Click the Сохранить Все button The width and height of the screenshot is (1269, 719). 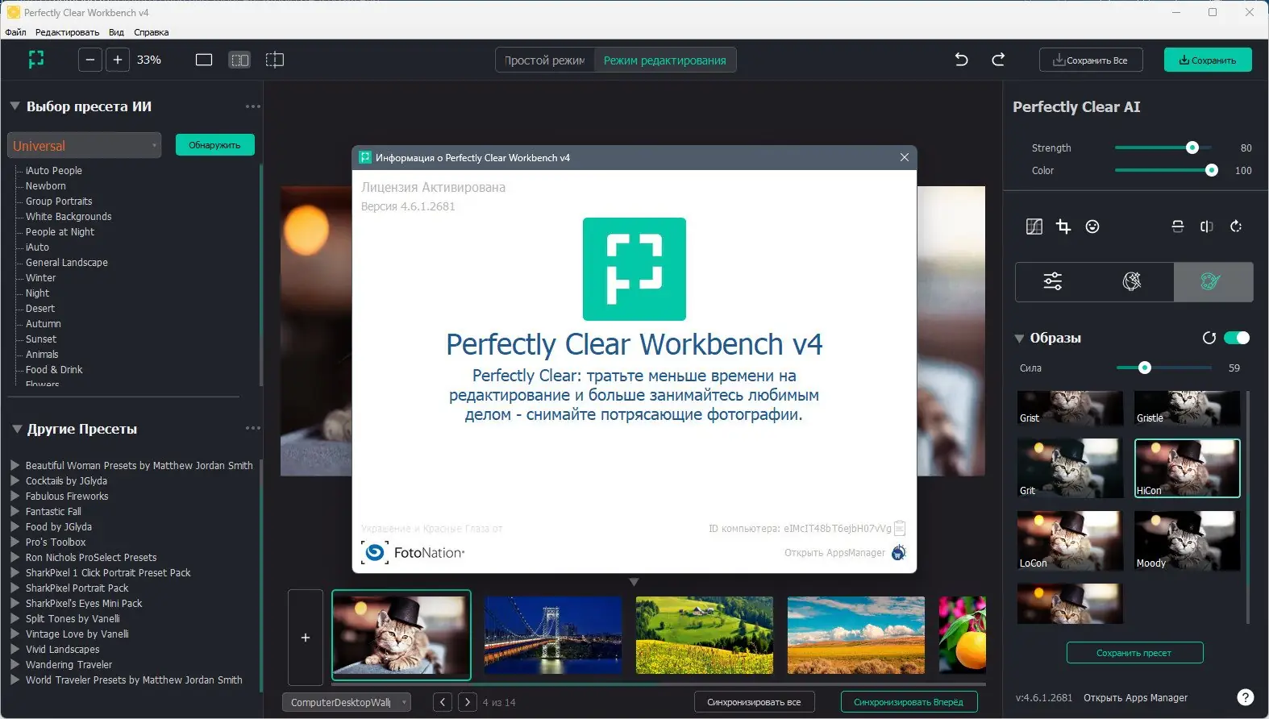click(x=1091, y=60)
